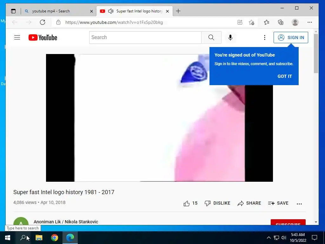Open the tab actions menu icon
Image resolution: width=325 pixels, height=244 pixels.
coord(13,11)
